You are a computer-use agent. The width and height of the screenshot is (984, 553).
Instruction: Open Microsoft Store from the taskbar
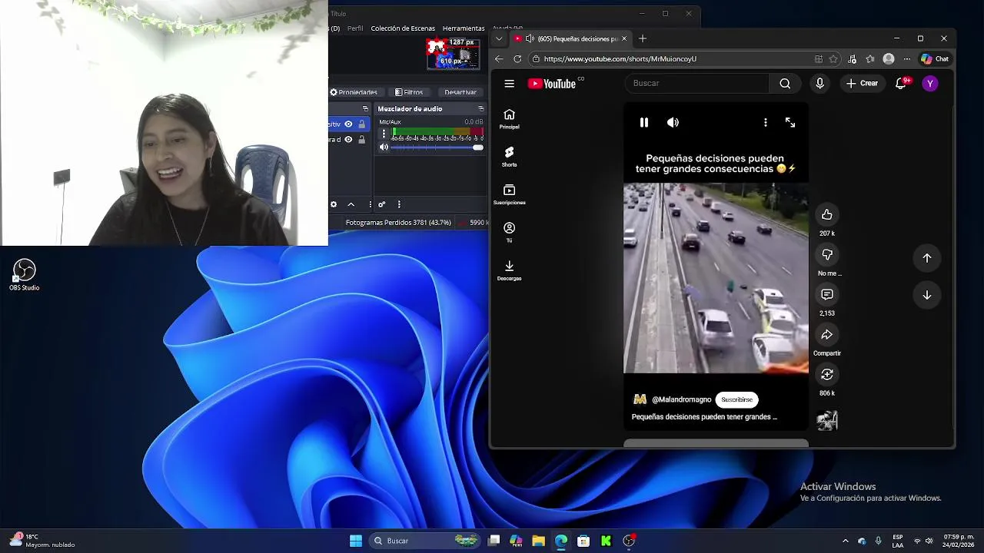pyautogui.click(x=583, y=541)
